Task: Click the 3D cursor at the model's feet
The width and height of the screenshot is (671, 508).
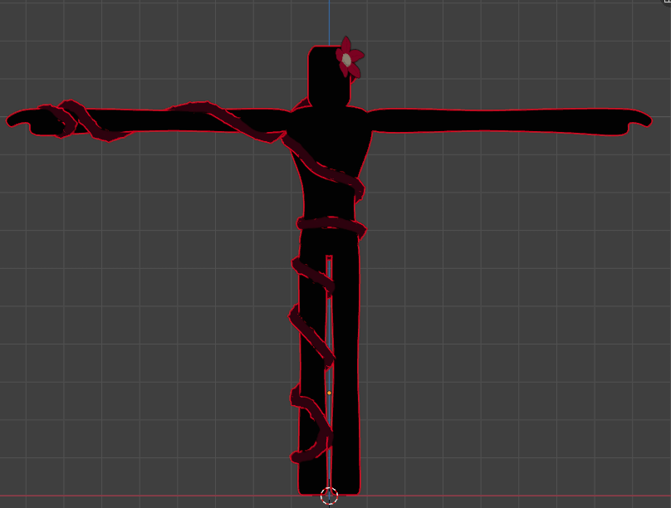Action: pos(329,496)
